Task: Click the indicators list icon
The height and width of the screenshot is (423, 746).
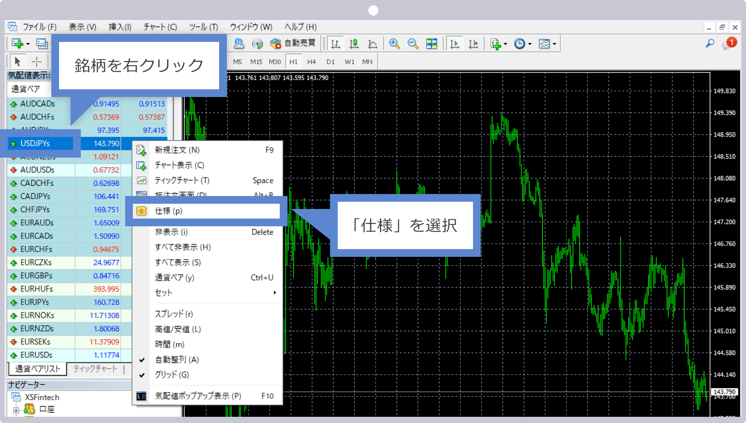Action: coord(495,43)
